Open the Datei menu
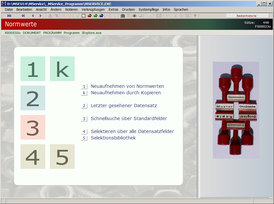This screenshot has height=204, width=274. click(x=9, y=10)
